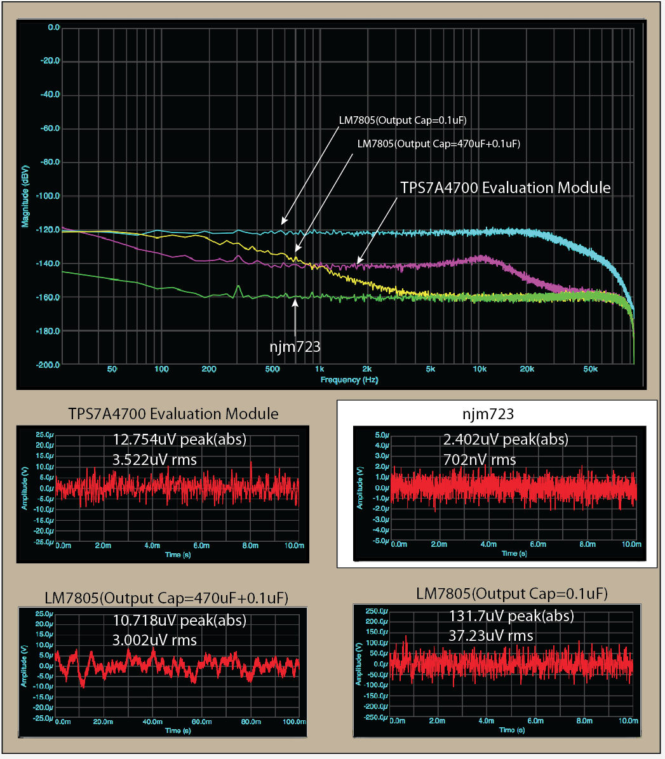Click the 'njm723' title above the time-domain plot
Image resolution: width=665 pixels, height=759 pixels.
click(488, 414)
